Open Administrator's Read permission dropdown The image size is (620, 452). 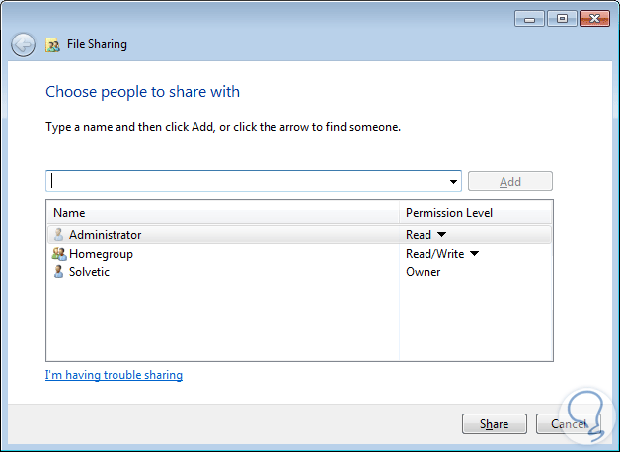(441, 235)
